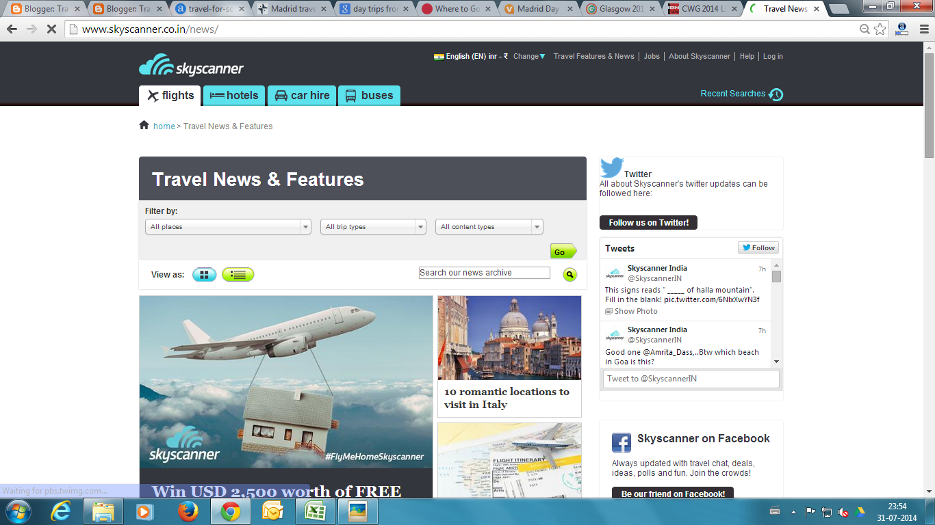Open the buses tab
The height and width of the screenshot is (525, 935).
click(x=369, y=96)
